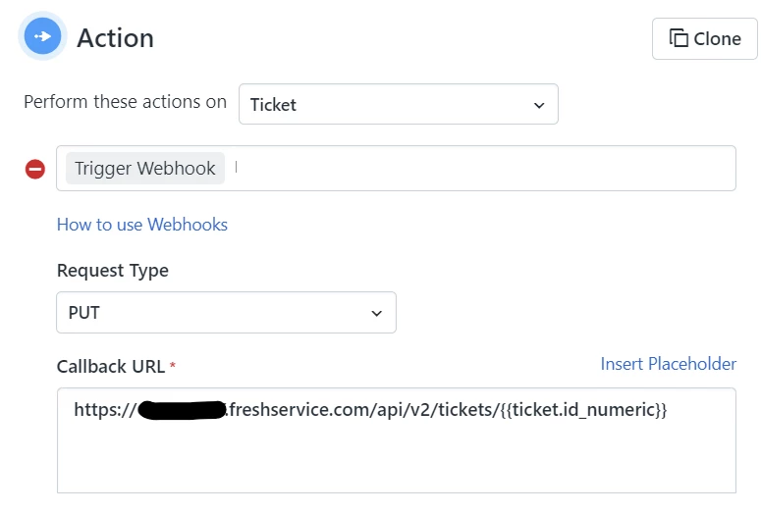Click the red required asterisk

tap(172, 365)
